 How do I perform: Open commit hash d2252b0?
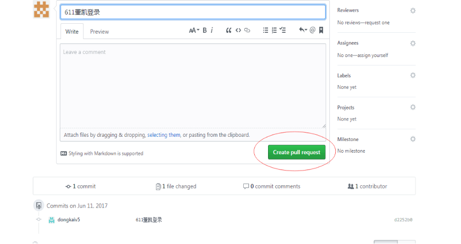coord(403,220)
